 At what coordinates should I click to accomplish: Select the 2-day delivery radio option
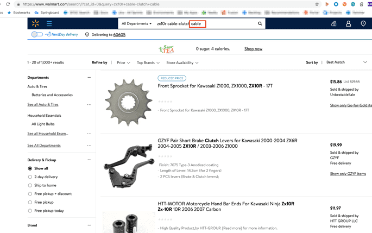[30, 177]
